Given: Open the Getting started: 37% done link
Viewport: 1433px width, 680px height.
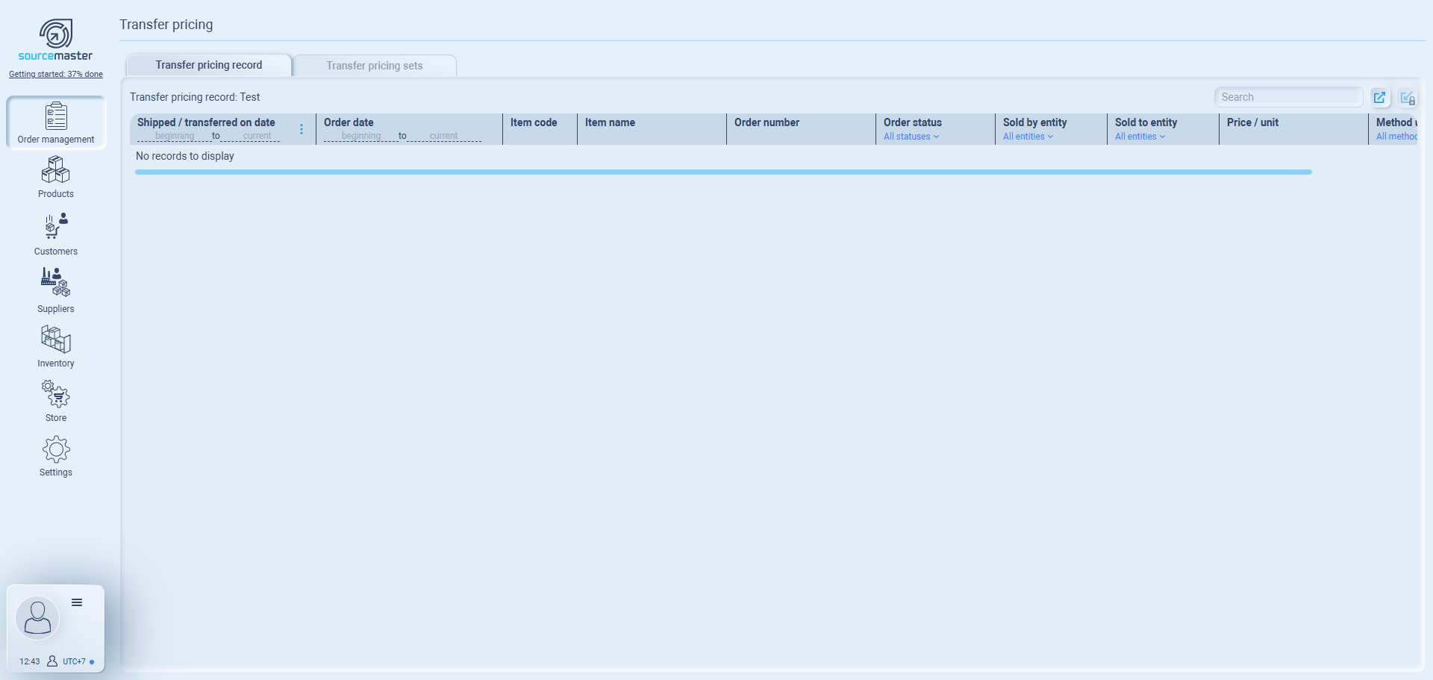Looking at the screenshot, I should (56, 74).
